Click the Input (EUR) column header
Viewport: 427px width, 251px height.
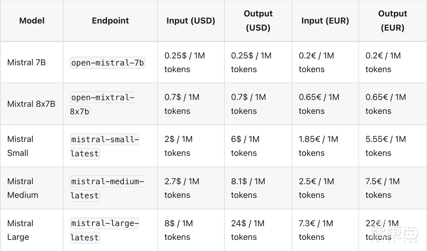[x=325, y=20]
